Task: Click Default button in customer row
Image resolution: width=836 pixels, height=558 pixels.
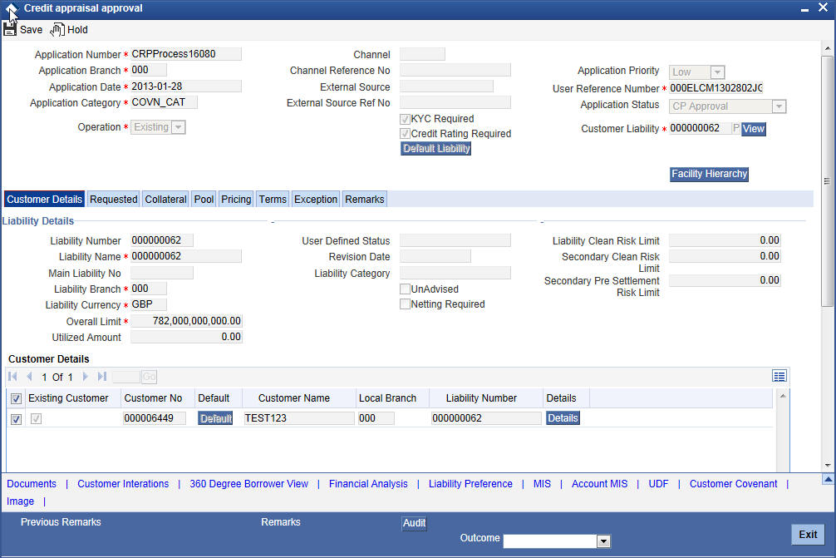Action: point(215,419)
